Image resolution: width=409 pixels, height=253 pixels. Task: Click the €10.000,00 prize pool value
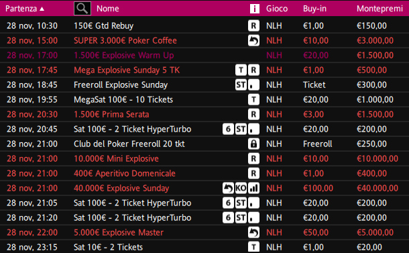pos(377,159)
